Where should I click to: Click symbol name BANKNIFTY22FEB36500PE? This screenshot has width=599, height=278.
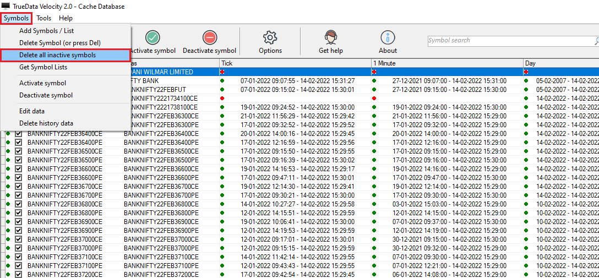tap(65, 160)
